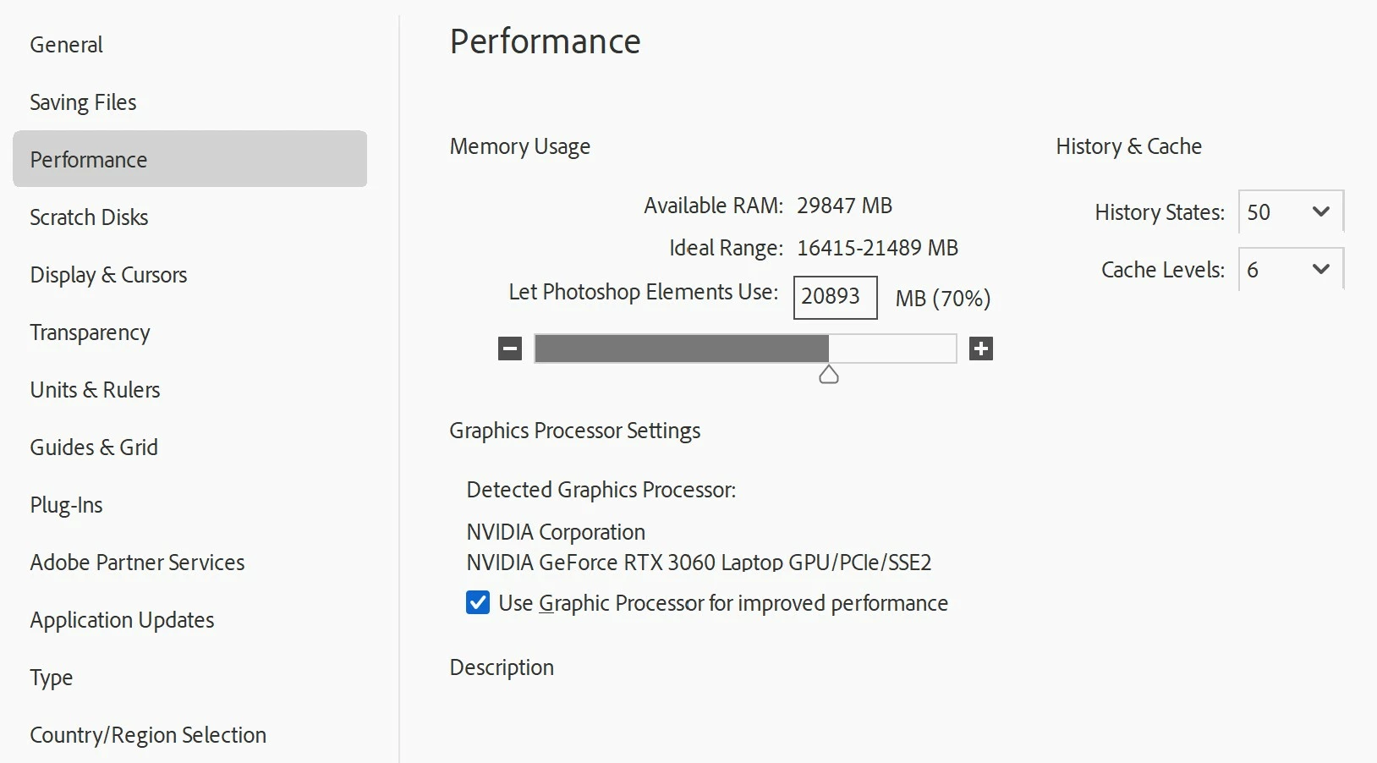Click the memory usage slider thumb

coord(829,375)
